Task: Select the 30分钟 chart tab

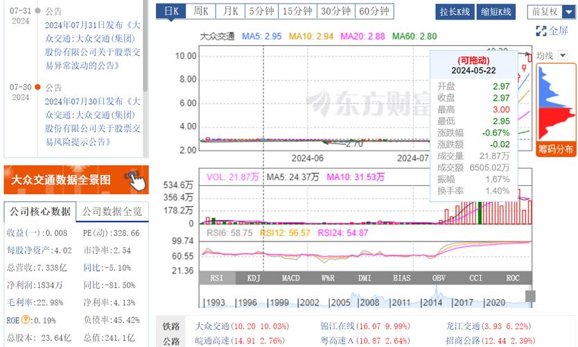Action: click(336, 11)
